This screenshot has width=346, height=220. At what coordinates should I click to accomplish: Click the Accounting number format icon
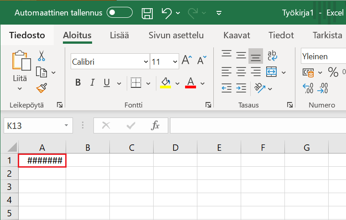[308, 72]
